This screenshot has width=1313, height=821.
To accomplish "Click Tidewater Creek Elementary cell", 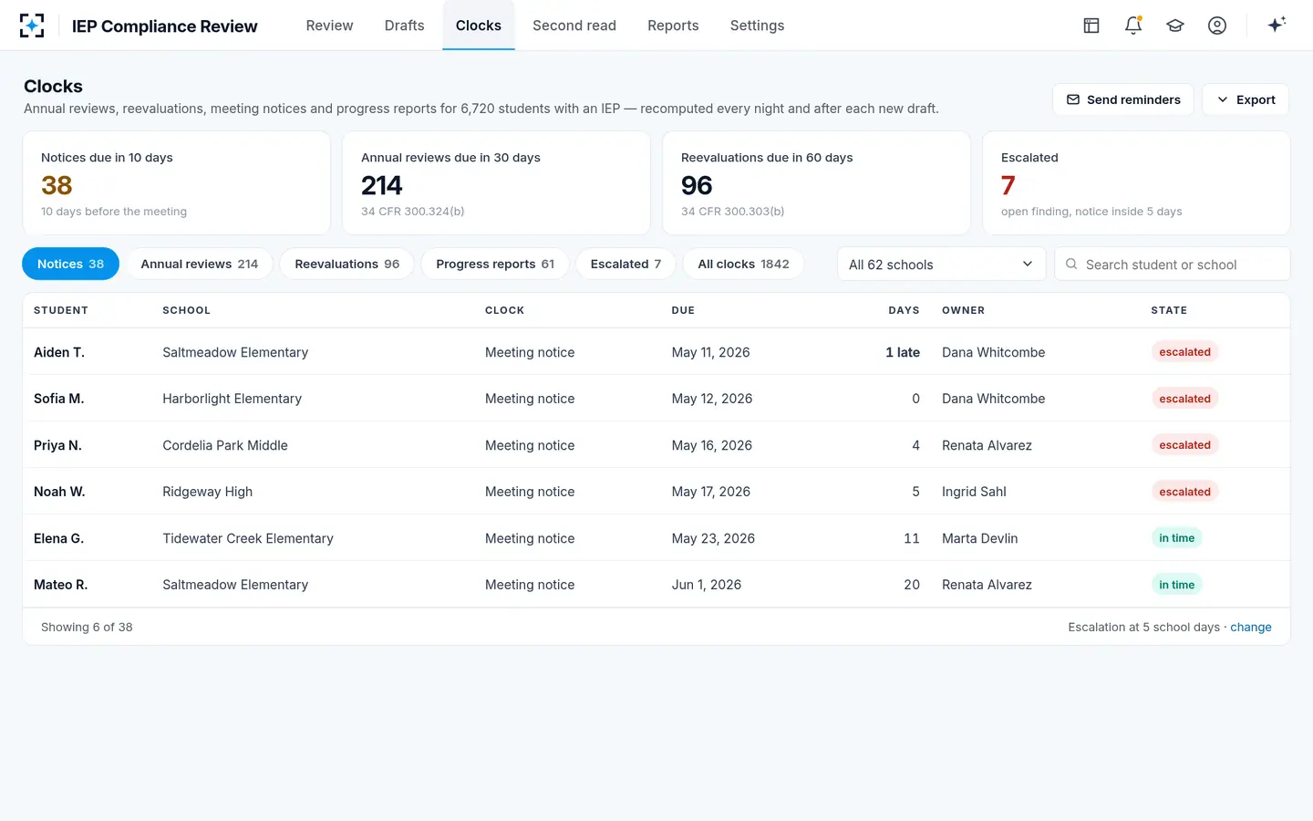I will (x=248, y=538).
